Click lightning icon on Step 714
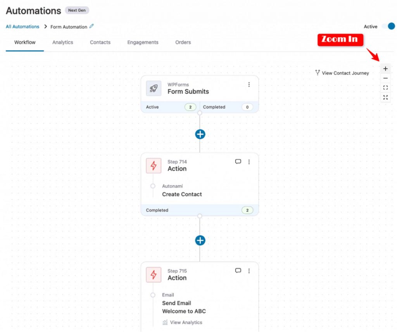 pos(154,166)
